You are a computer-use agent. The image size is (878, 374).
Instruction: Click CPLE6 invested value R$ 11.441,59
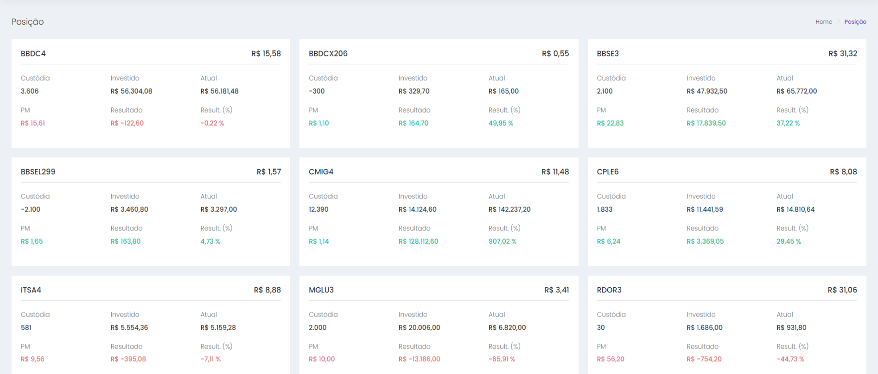[705, 209]
